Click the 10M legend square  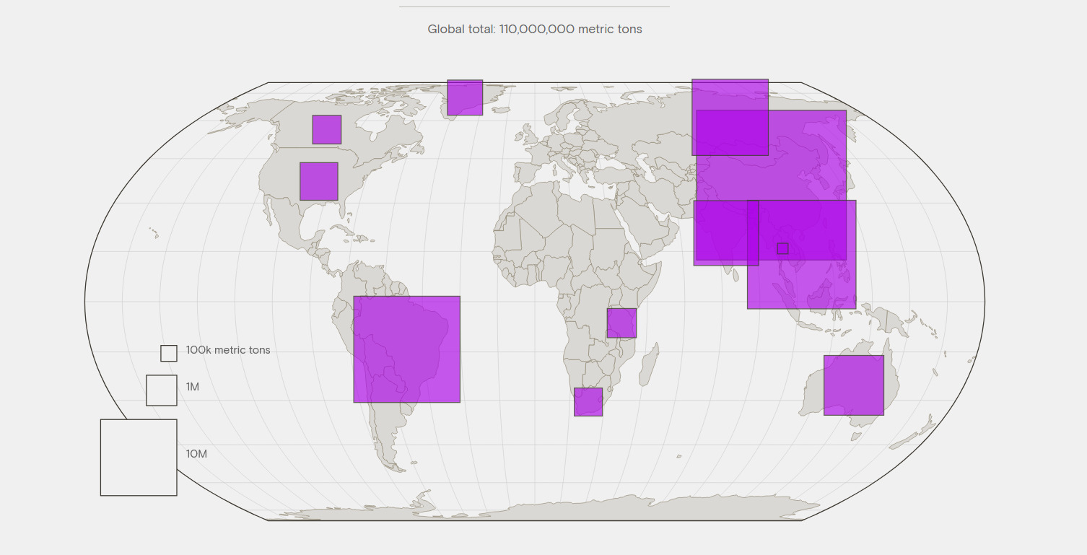point(139,458)
